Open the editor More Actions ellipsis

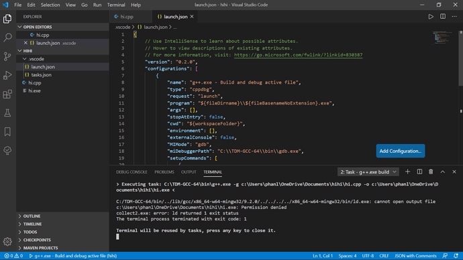[454, 17]
